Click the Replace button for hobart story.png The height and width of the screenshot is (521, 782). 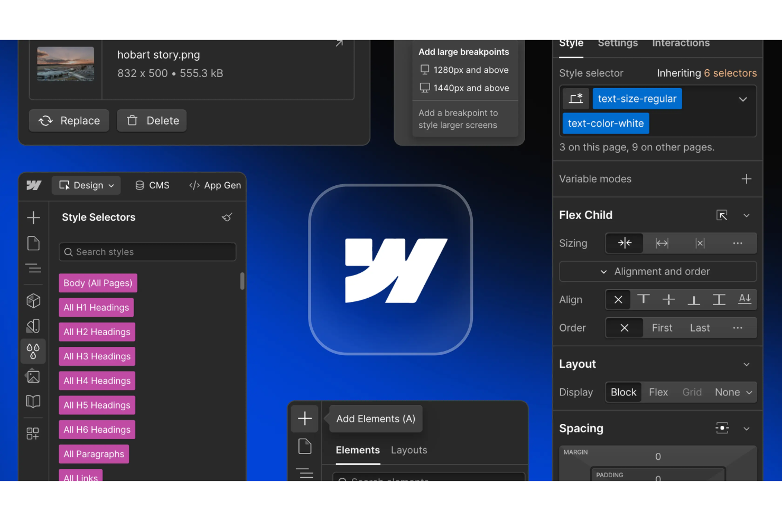coord(69,120)
